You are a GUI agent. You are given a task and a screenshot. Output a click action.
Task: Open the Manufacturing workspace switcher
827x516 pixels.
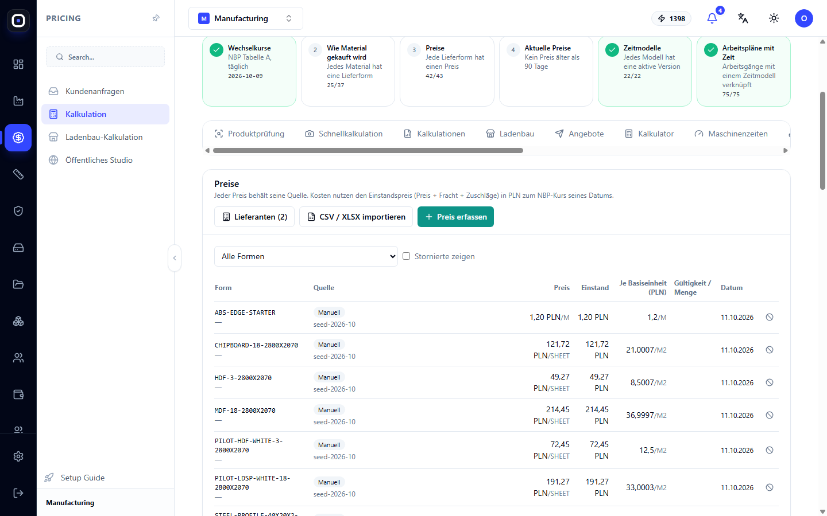[x=246, y=18]
